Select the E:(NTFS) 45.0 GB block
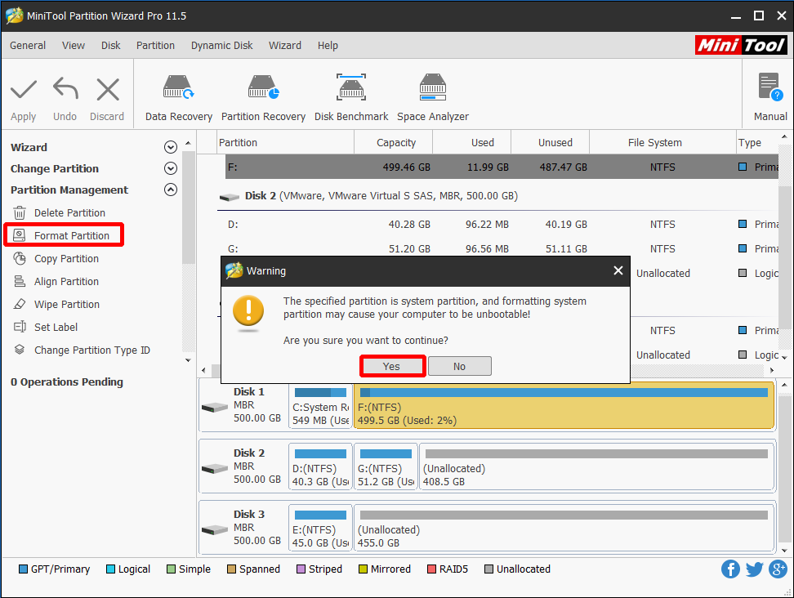The height and width of the screenshot is (598, 794). (320, 529)
